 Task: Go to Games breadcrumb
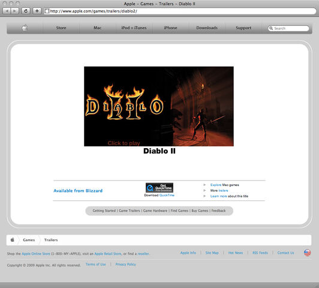(x=29, y=240)
